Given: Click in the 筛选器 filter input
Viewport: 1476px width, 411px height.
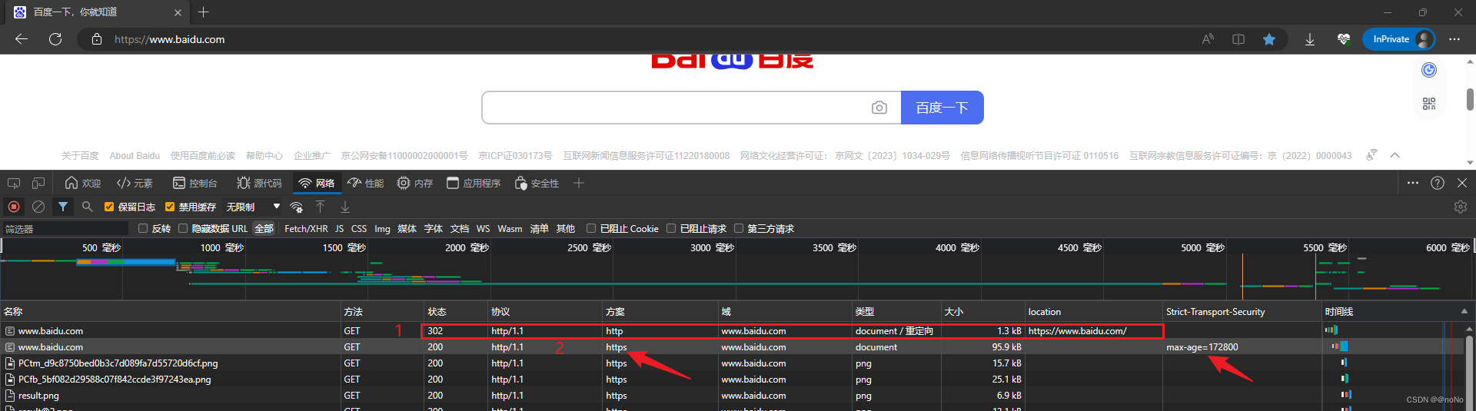Looking at the screenshot, I should [x=65, y=229].
